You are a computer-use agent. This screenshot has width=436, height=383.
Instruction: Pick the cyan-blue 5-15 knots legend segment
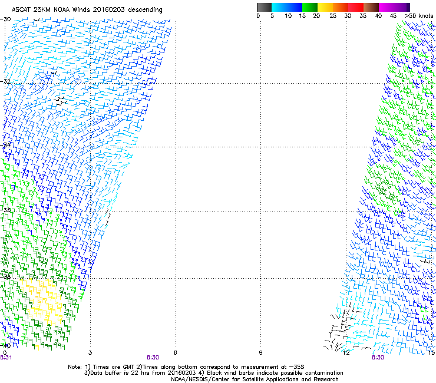287,7
